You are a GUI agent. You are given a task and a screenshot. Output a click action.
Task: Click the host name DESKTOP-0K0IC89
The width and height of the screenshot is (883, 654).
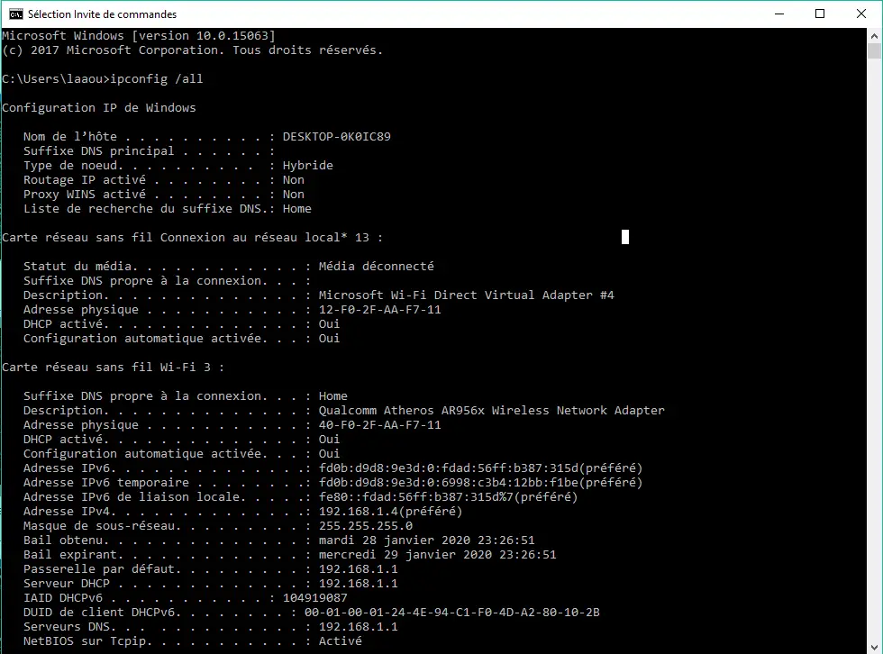coord(336,137)
